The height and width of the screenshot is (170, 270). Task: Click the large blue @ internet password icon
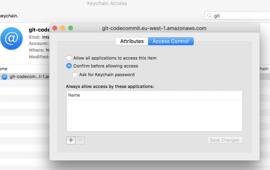pos(11,39)
